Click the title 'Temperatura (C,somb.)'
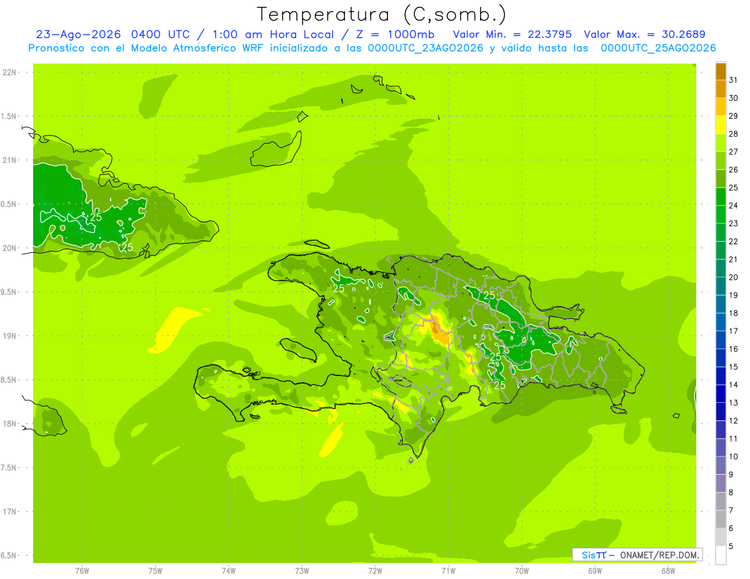The height and width of the screenshot is (579, 750). pos(381,14)
